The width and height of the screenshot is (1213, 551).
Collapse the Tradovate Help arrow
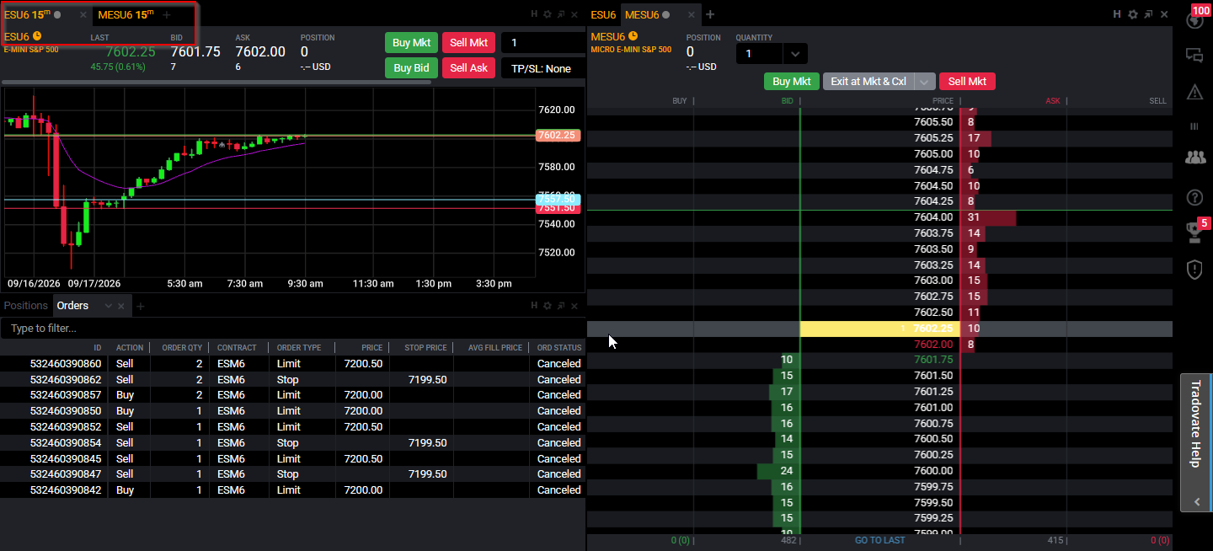(1196, 501)
